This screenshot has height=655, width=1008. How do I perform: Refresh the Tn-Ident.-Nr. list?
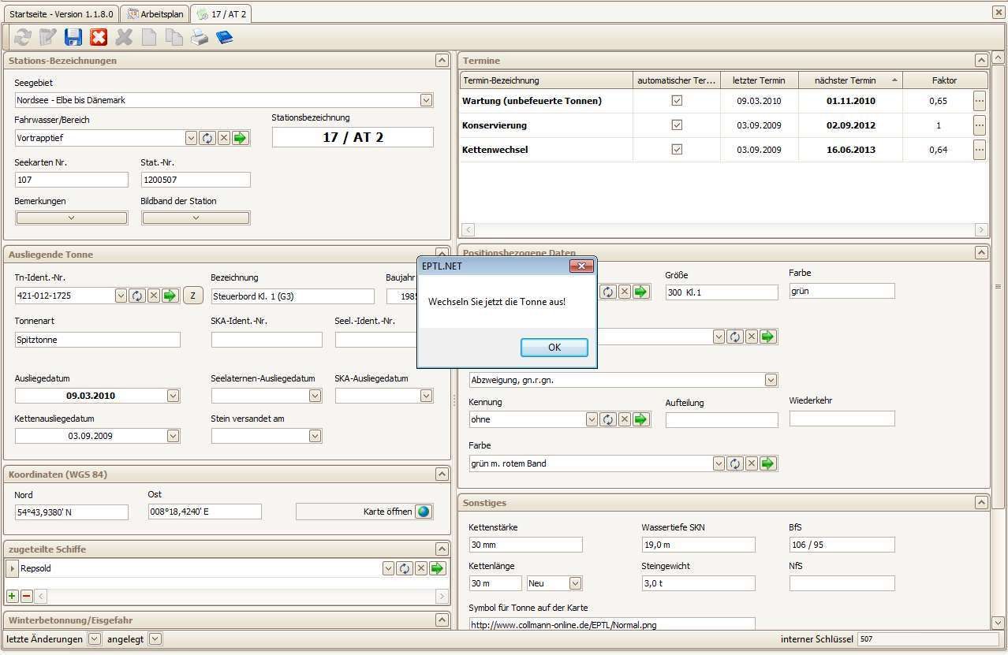[136, 296]
